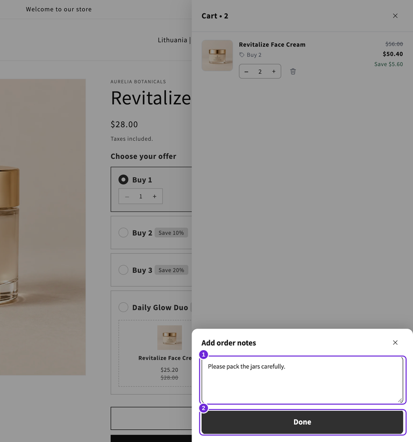Click the Buy 1 quantity value field
The height and width of the screenshot is (442, 413).
point(140,197)
